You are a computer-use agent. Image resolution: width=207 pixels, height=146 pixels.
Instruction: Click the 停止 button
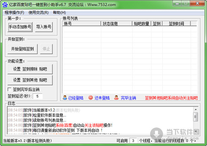pos(46,49)
